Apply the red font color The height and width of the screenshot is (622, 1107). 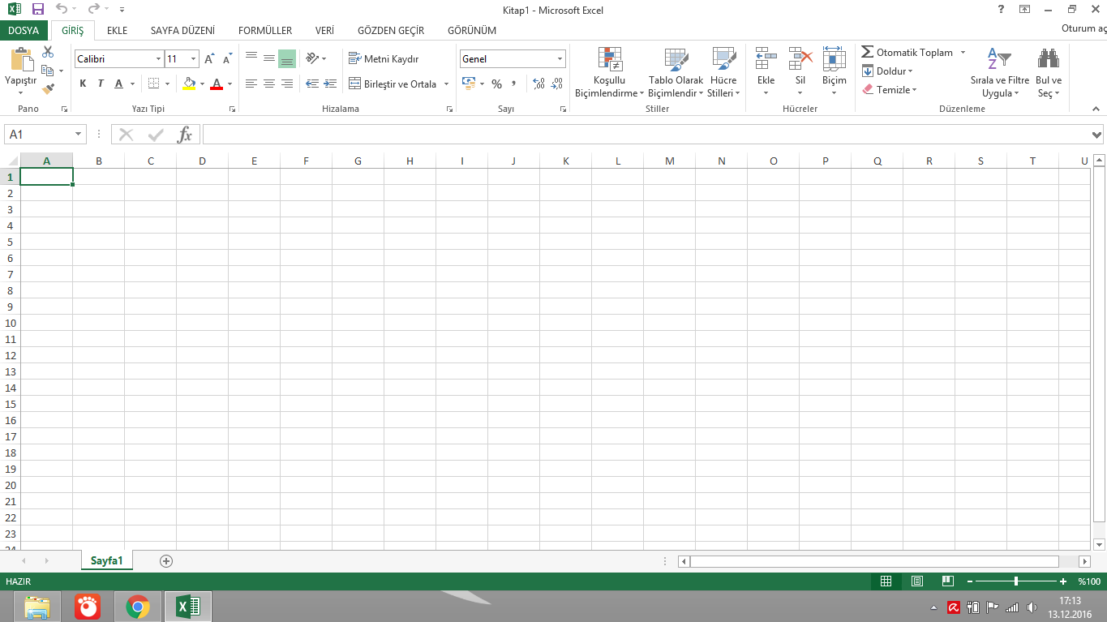[x=217, y=84]
